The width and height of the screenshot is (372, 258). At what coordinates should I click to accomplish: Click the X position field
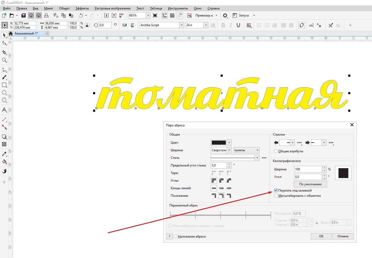click(x=25, y=23)
